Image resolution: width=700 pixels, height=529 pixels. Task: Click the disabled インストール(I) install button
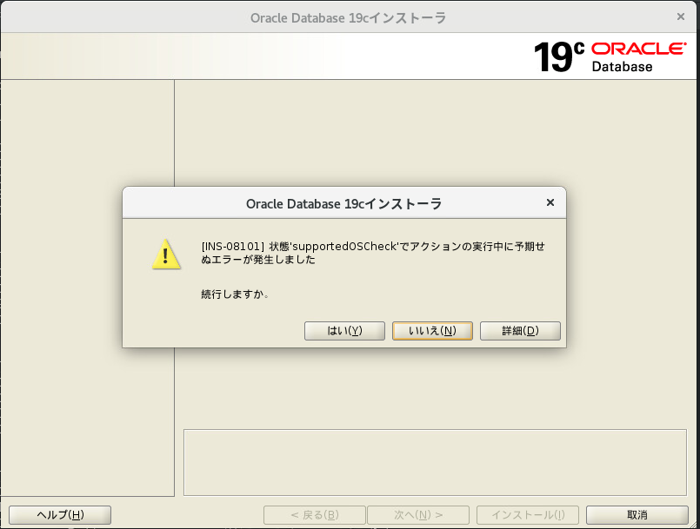point(527,514)
